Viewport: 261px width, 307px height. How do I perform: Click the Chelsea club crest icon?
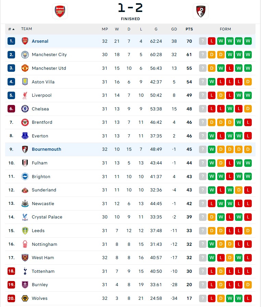pos(25,109)
